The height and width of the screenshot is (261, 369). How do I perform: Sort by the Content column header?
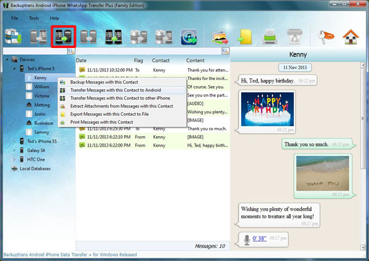[195, 60]
